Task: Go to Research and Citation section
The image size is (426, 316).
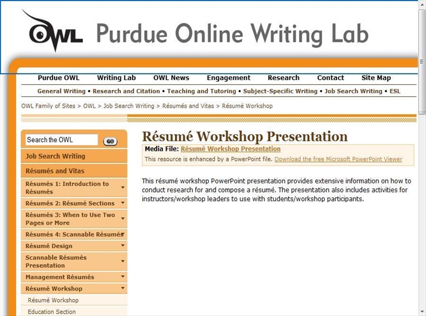Action: pyautogui.click(x=126, y=91)
